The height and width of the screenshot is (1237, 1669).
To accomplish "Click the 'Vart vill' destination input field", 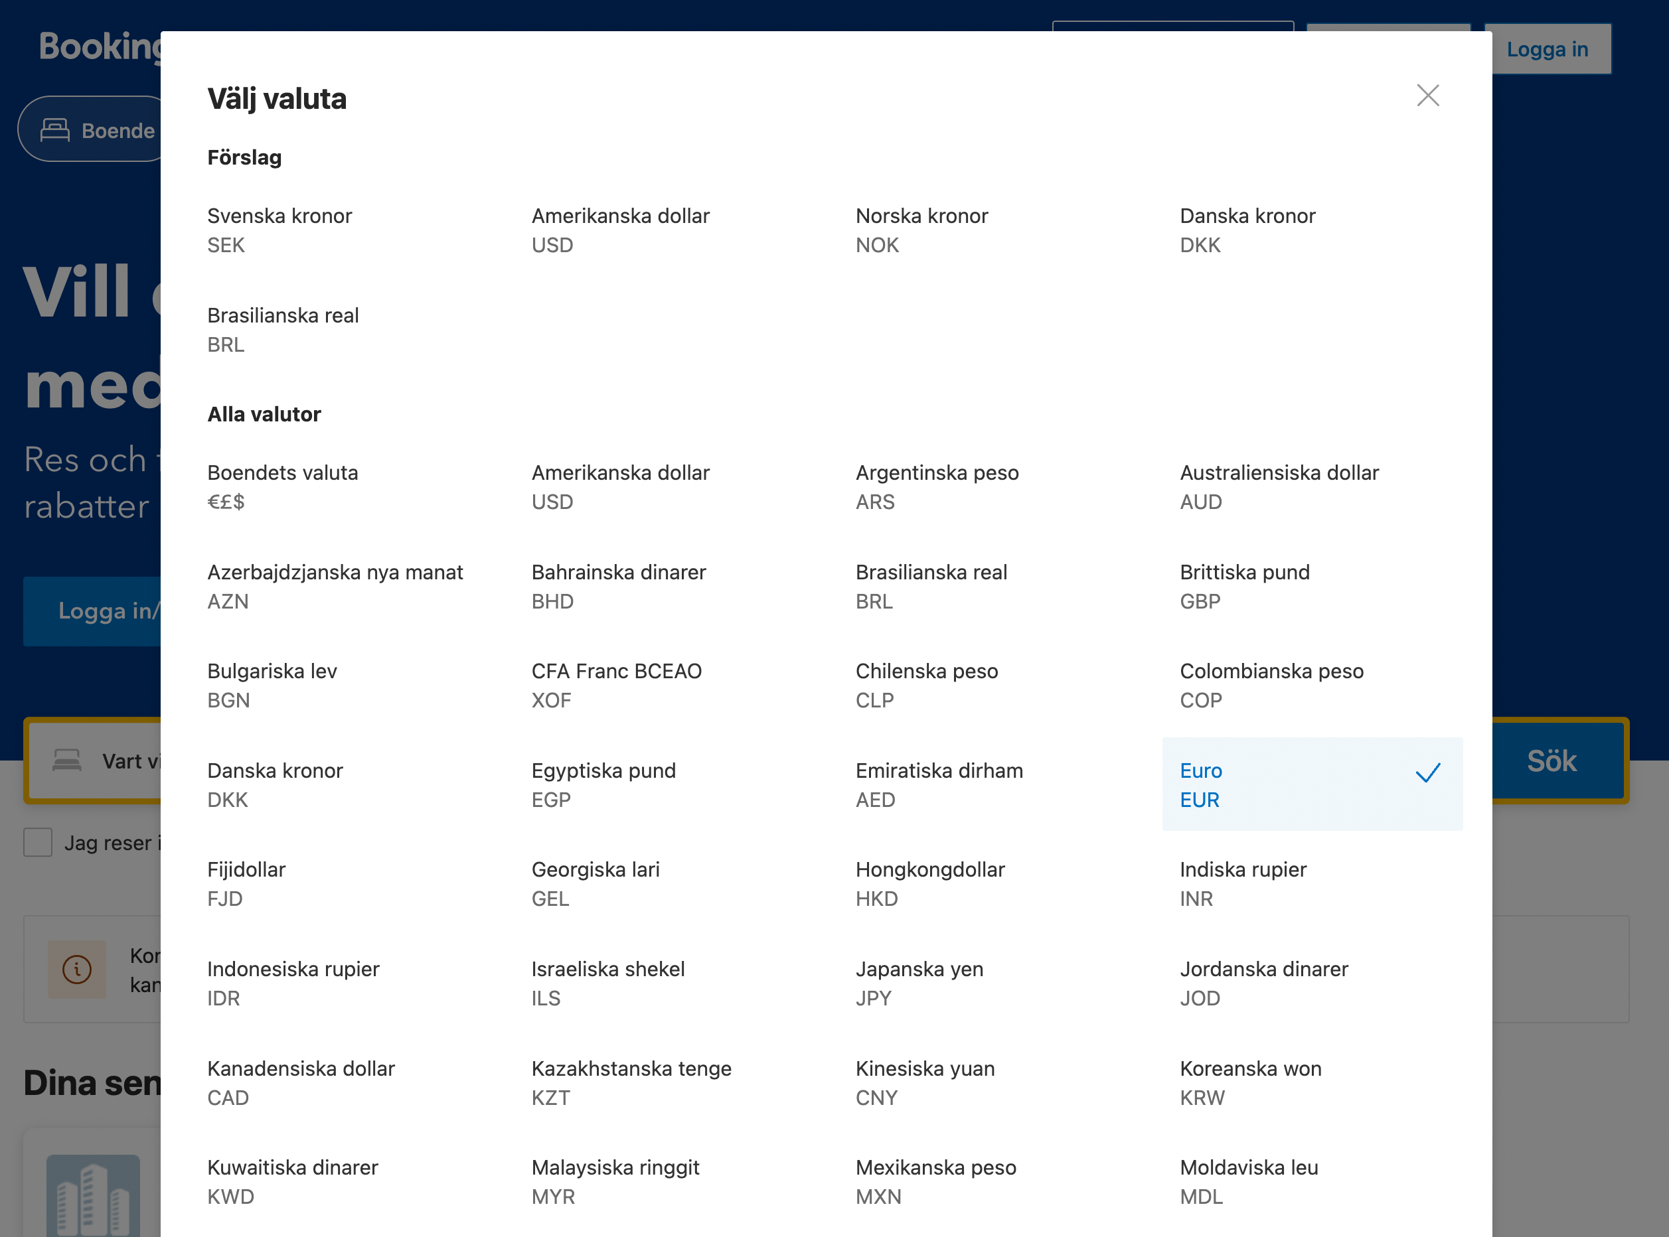I will (x=131, y=761).
